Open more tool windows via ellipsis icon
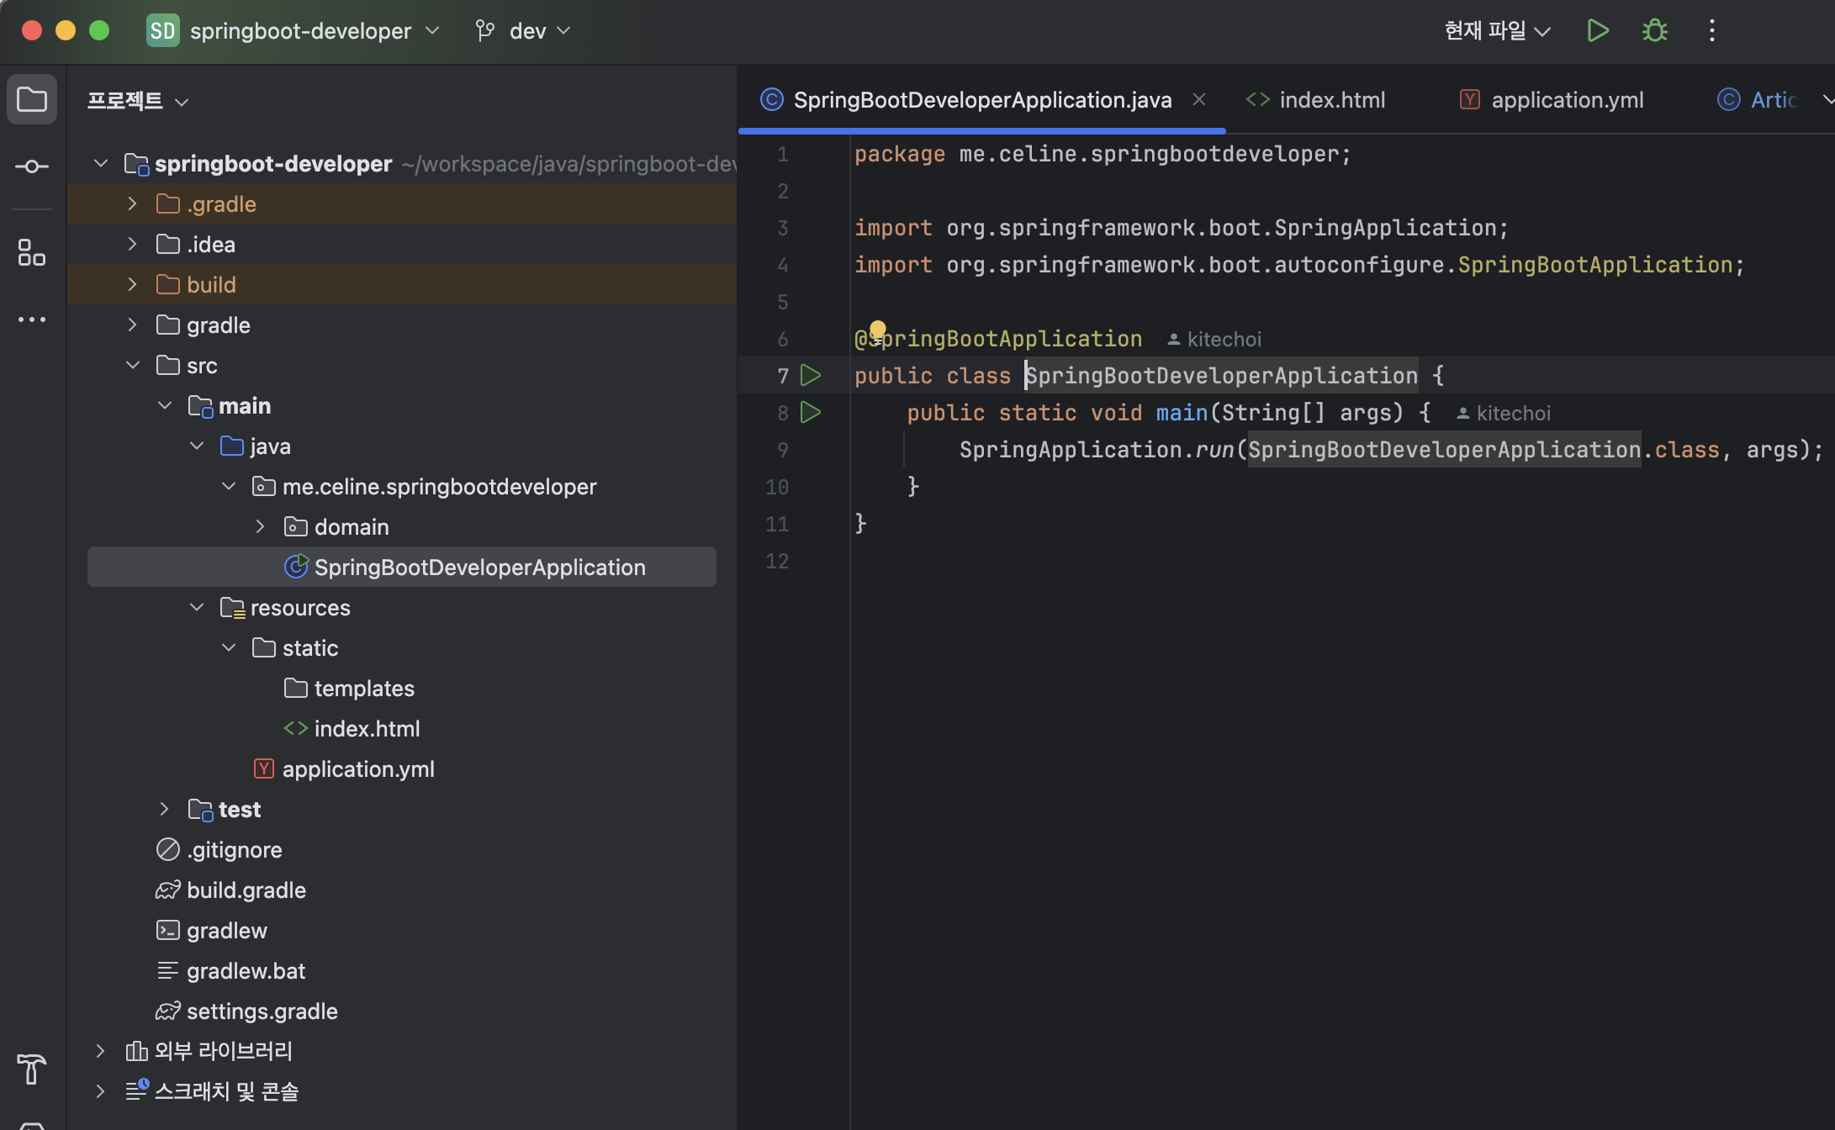The width and height of the screenshot is (1835, 1130). [31, 319]
